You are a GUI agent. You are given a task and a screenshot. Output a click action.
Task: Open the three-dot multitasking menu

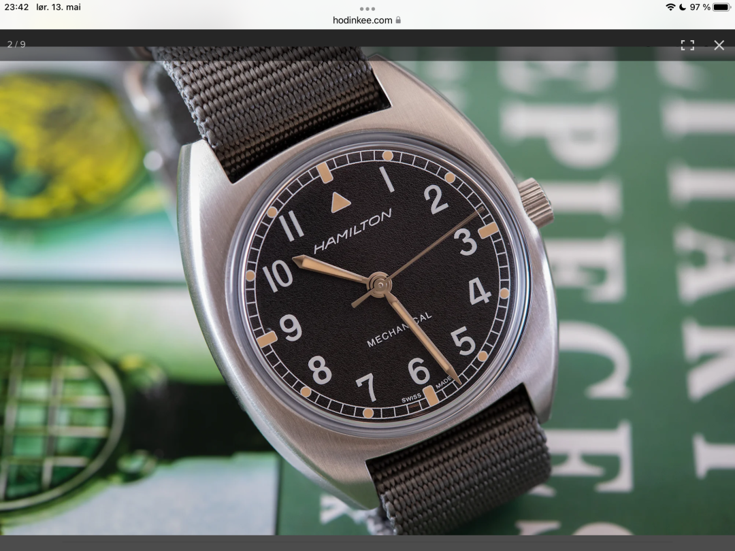click(x=367, y=9)
